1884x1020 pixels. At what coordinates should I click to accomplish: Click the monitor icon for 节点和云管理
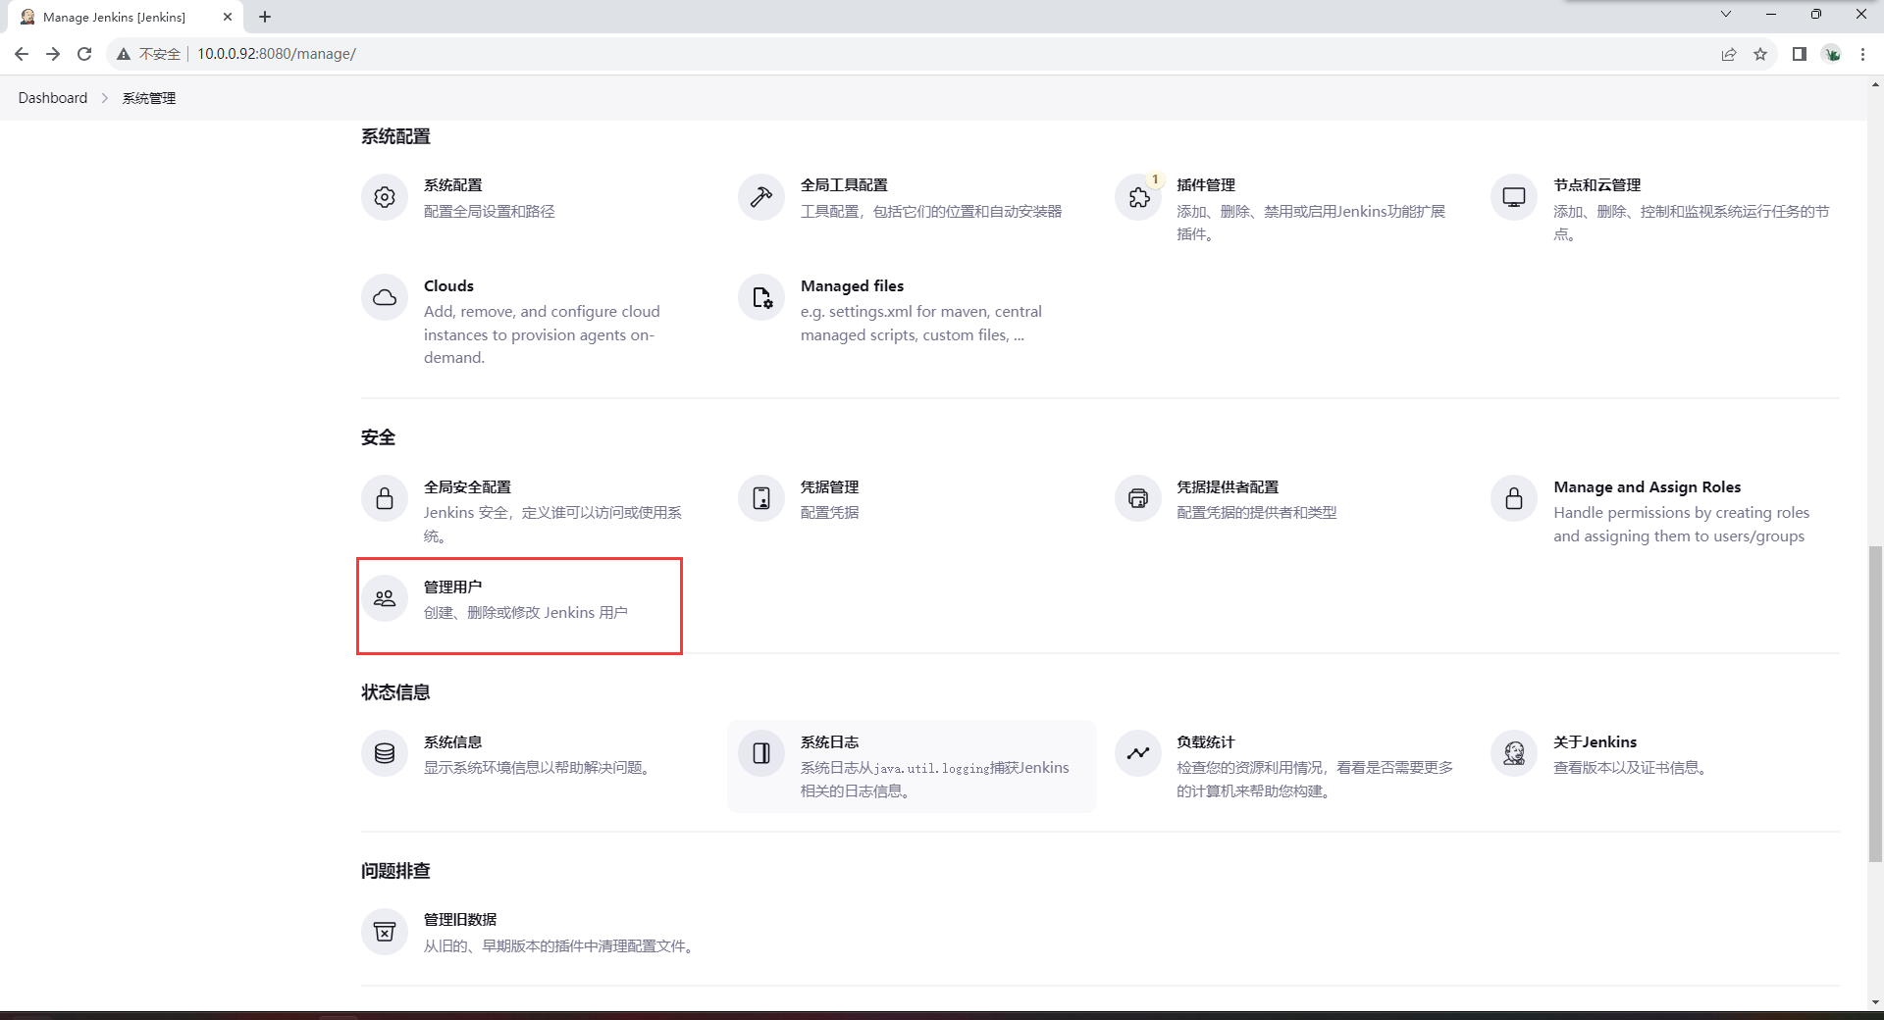[x=1514, y=197]
